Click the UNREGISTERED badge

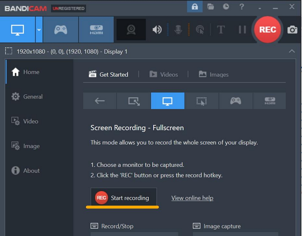[68, 8]
